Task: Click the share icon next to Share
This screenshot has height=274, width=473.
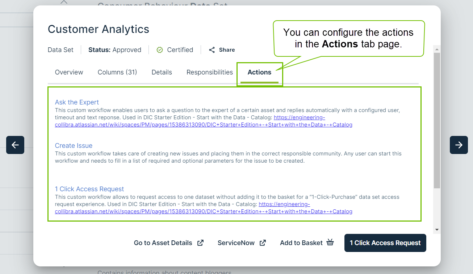Action: point(212,50)
